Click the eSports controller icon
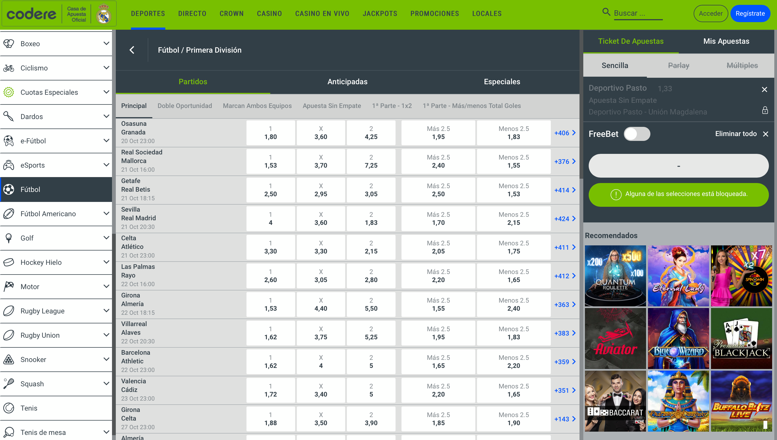 click(9, 165)
